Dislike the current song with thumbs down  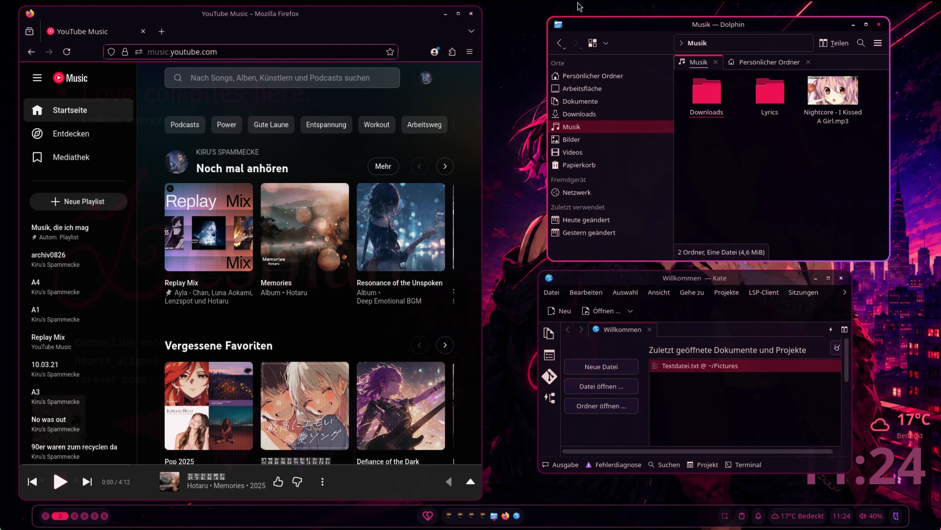point(297,482)
